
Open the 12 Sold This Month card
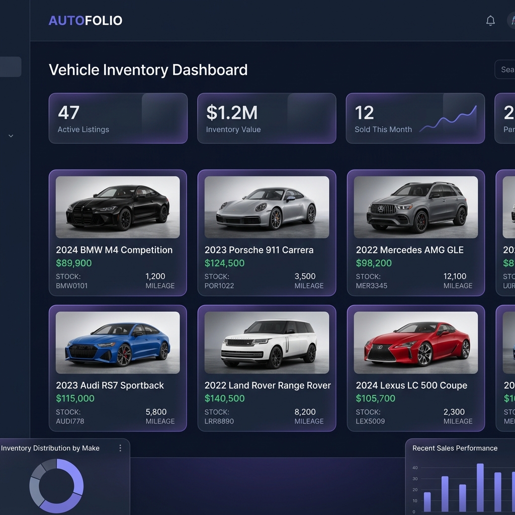pyautogui.click(x=415, y=118)
